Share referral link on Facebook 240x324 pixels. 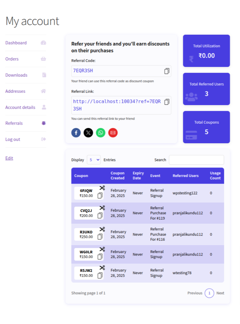coord(76,133)
